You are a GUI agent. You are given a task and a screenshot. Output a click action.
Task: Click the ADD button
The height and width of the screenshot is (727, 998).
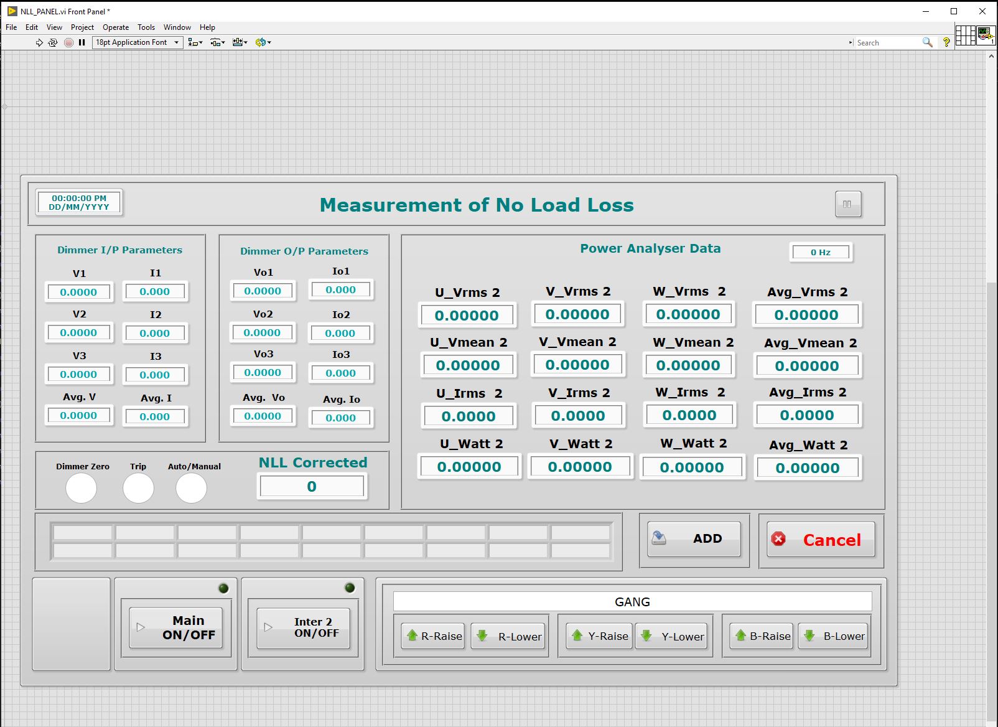coord(694,538)
